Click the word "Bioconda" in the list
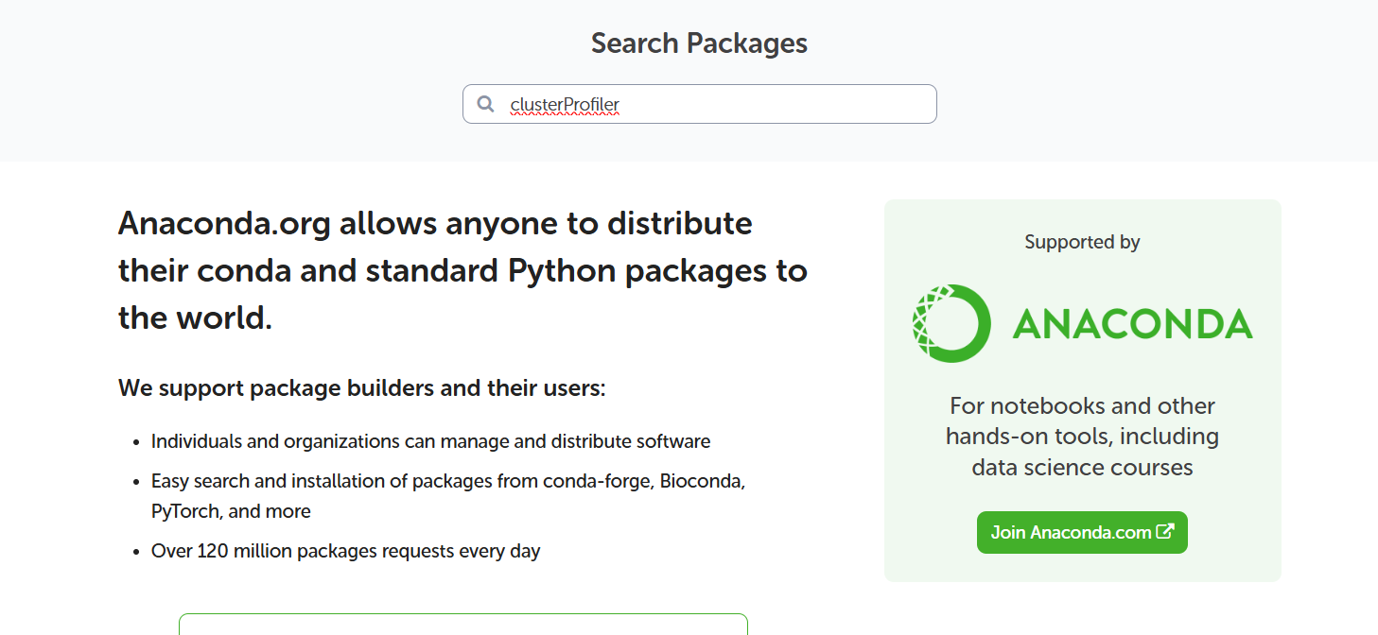 coord(701,481)
